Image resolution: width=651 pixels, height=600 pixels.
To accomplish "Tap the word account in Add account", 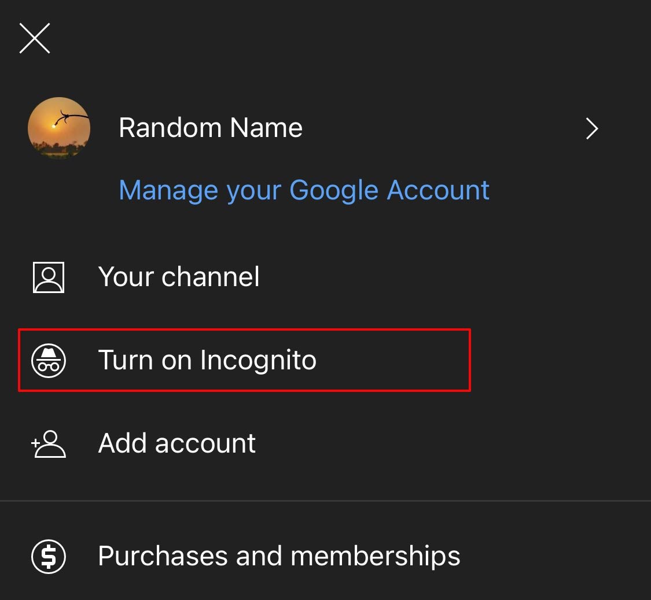I will click(x=205, y=444).
